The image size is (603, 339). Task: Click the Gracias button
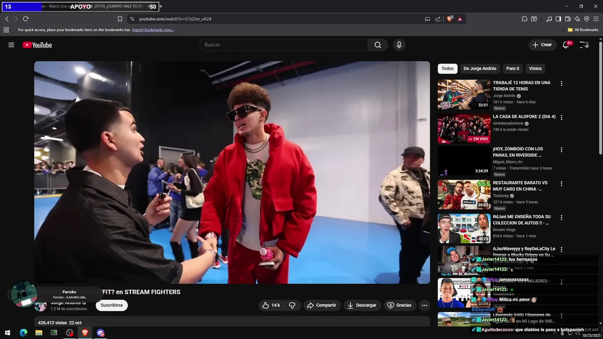coord(399,305)
